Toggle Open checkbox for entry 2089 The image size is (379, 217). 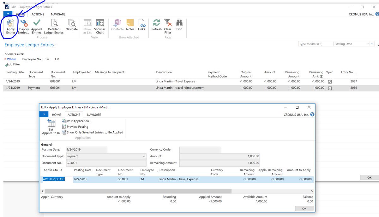coord(330,88)
